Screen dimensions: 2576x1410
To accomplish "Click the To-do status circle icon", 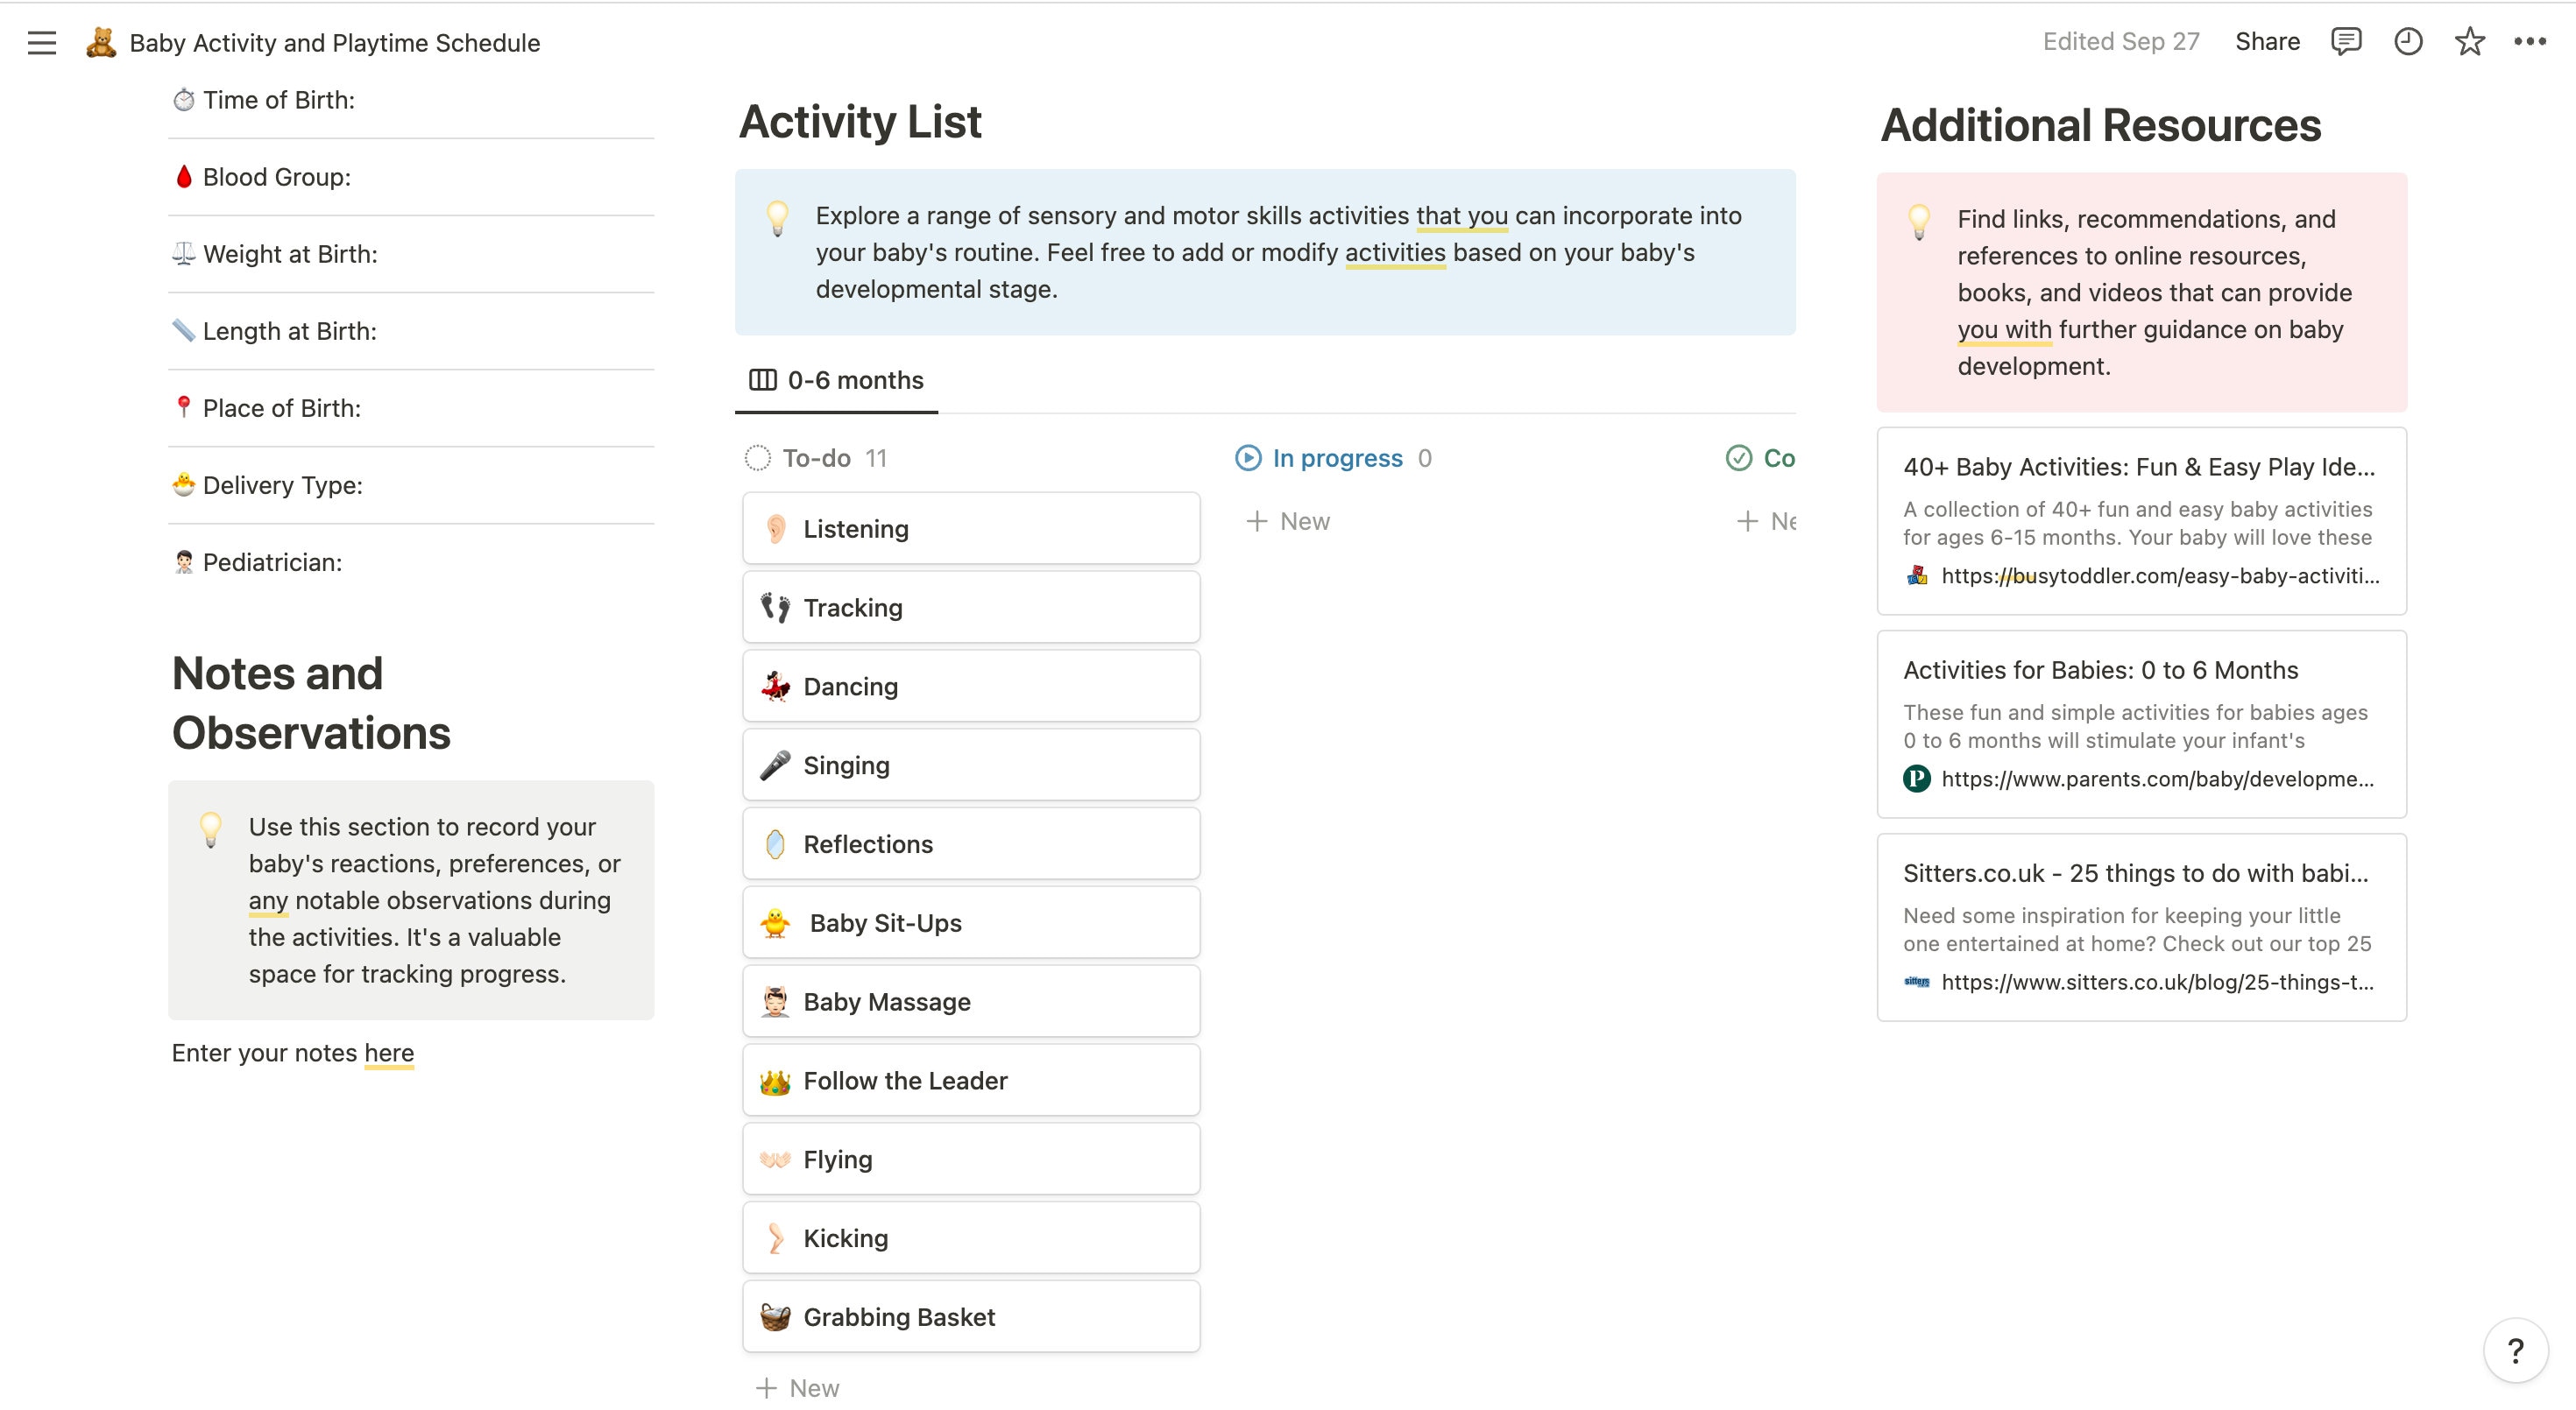I will click(760, 458).
